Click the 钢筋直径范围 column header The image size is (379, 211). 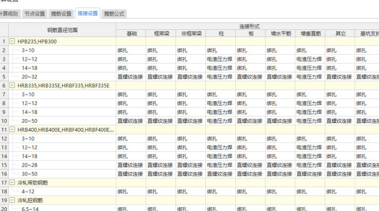click(63, 30)
